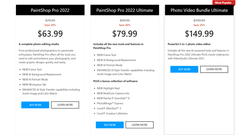Click the $63.99 price
This screenshot has height=135, width=240.
50,33
